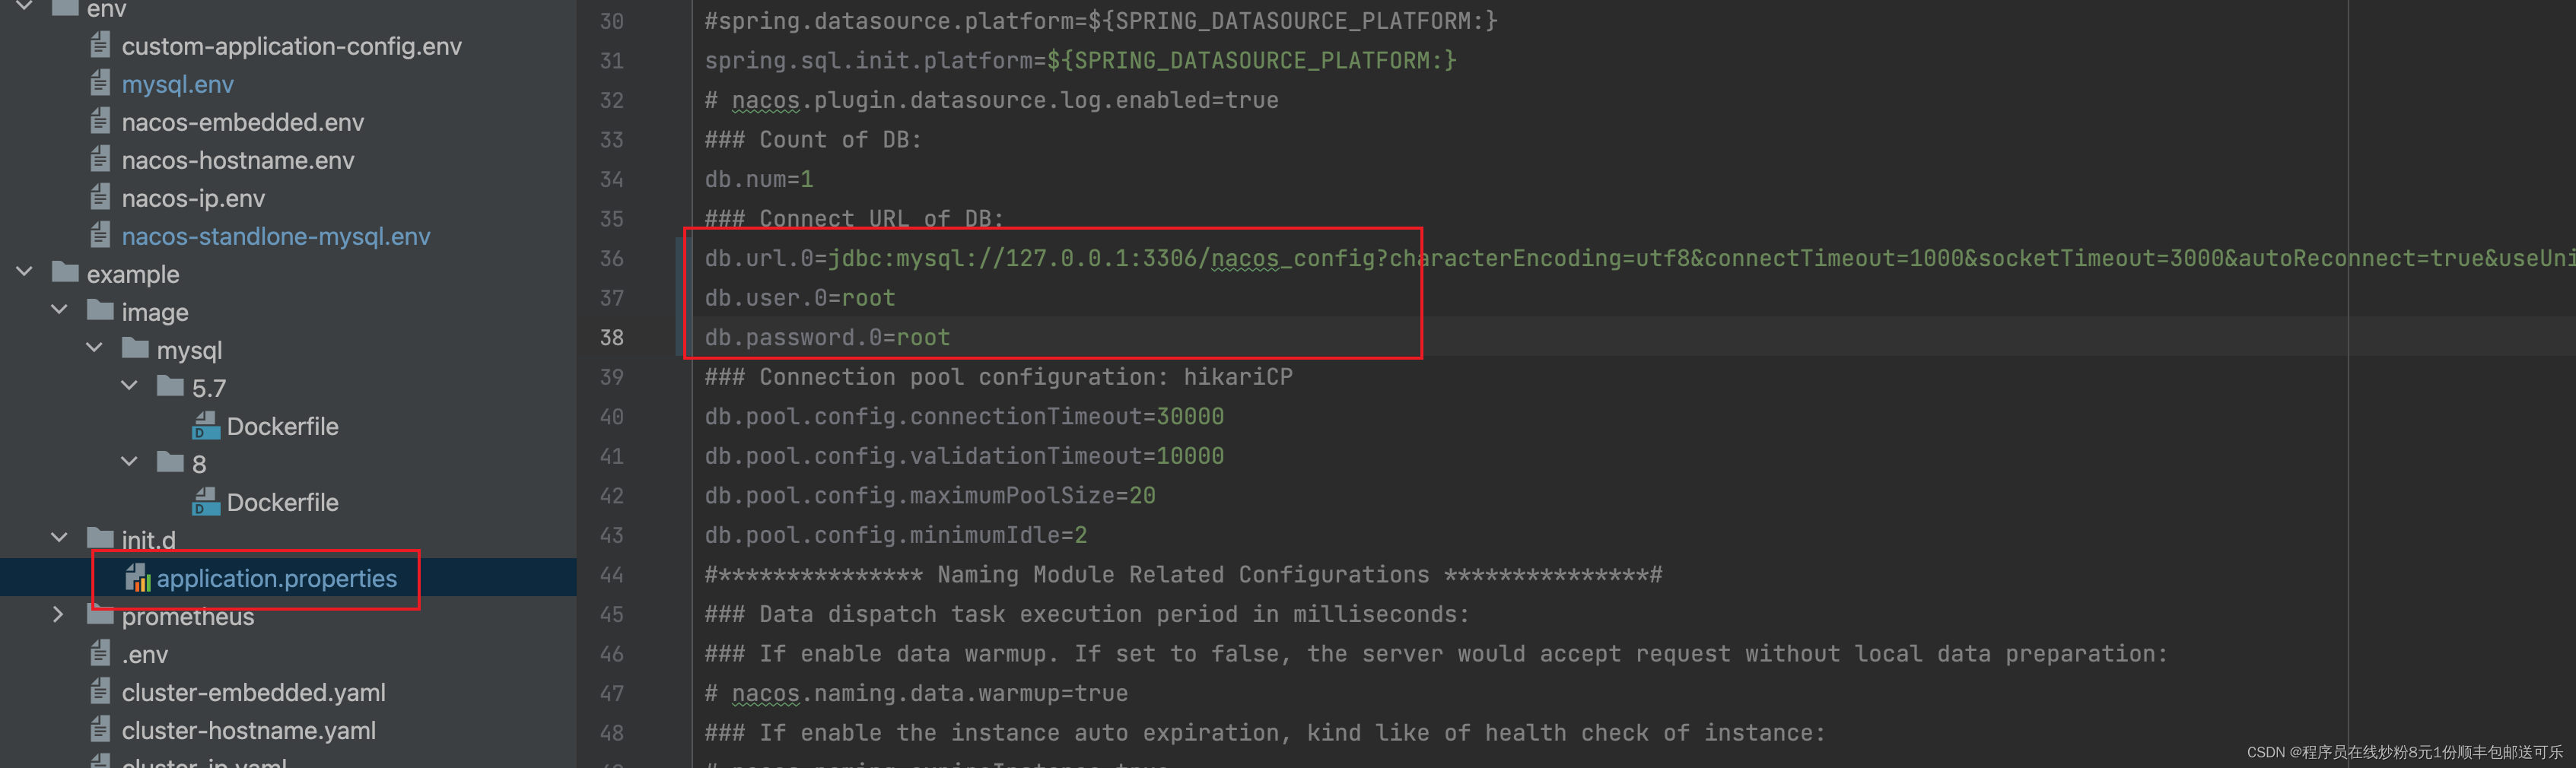Click the nacos-ip.env file icon

click(x=100, y=197)
